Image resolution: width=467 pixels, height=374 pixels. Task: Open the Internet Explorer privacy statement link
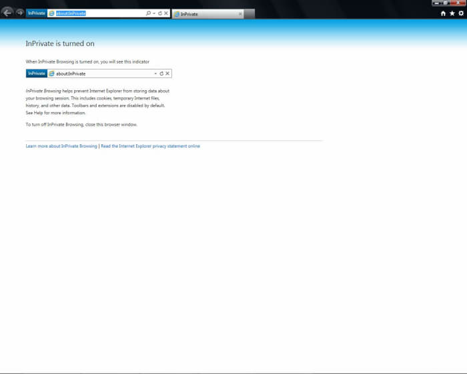pos(150,146)
